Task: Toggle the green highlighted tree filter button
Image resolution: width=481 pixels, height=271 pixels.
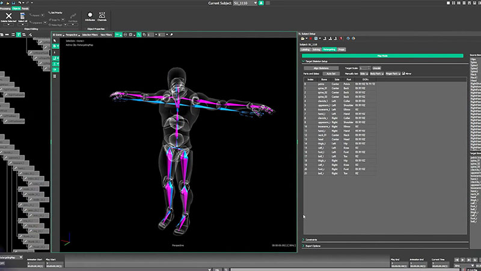Action: pos(19,35)
